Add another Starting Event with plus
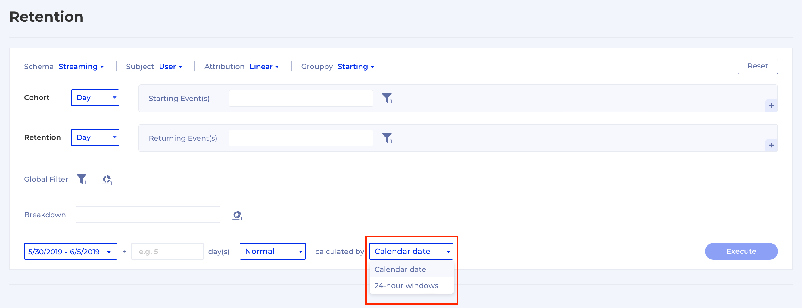Viewport: 802px width, 308px height. (x=771, y=105)
